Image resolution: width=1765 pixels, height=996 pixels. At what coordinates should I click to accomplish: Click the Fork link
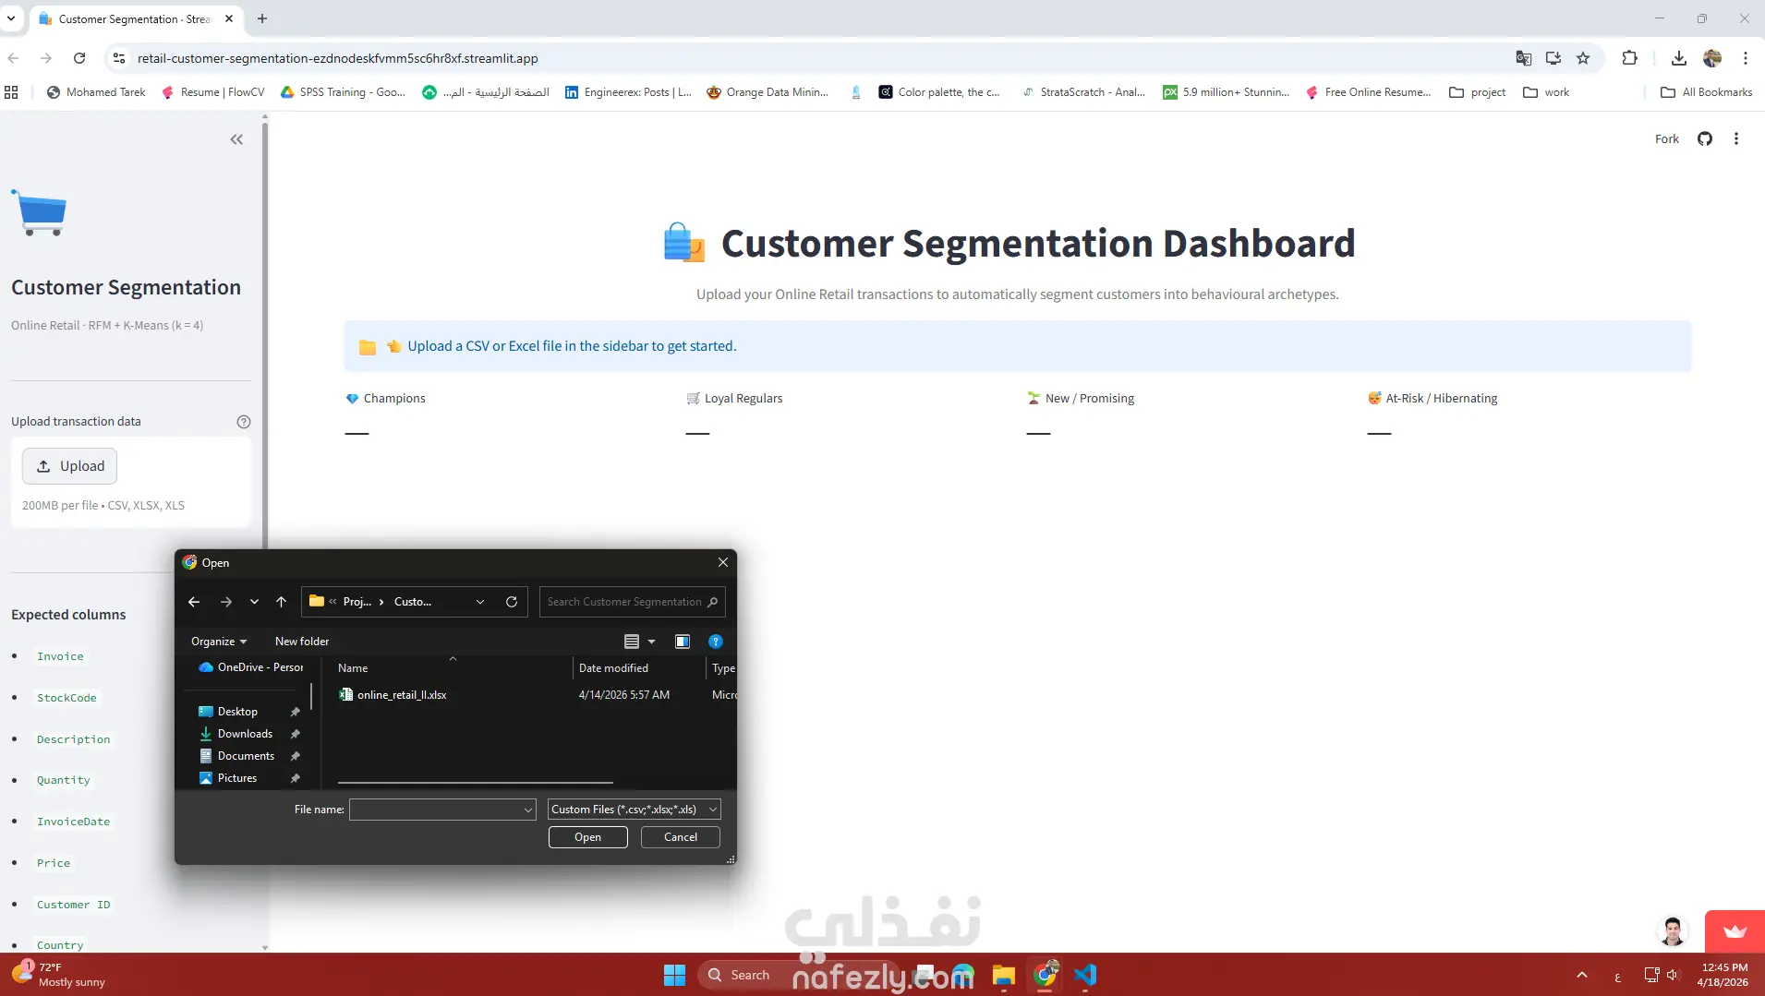pos(1667,139)
